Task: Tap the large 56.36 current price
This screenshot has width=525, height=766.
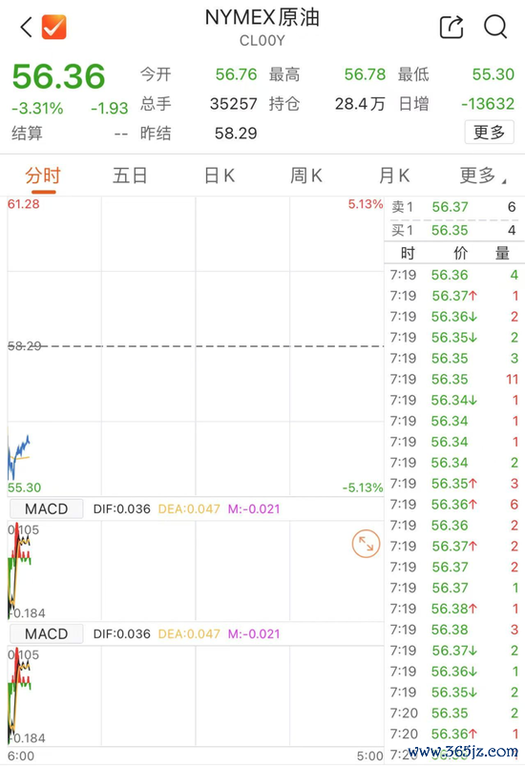Action: tap(58, 76)
